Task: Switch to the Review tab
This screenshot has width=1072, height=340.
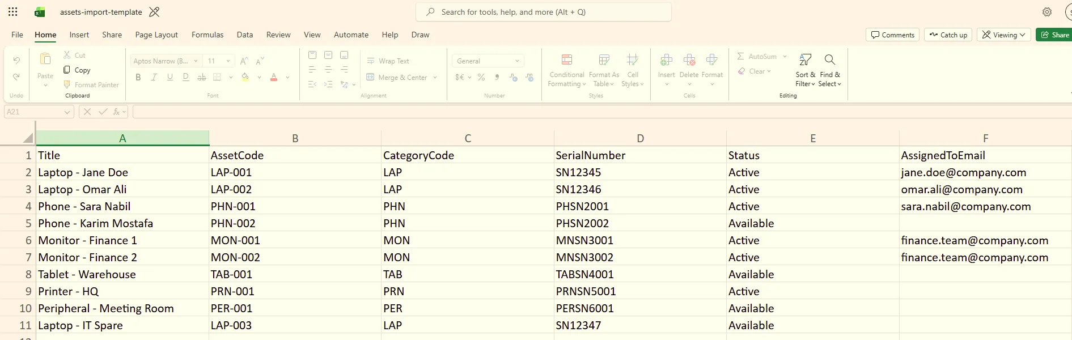Action: [278, 35]
